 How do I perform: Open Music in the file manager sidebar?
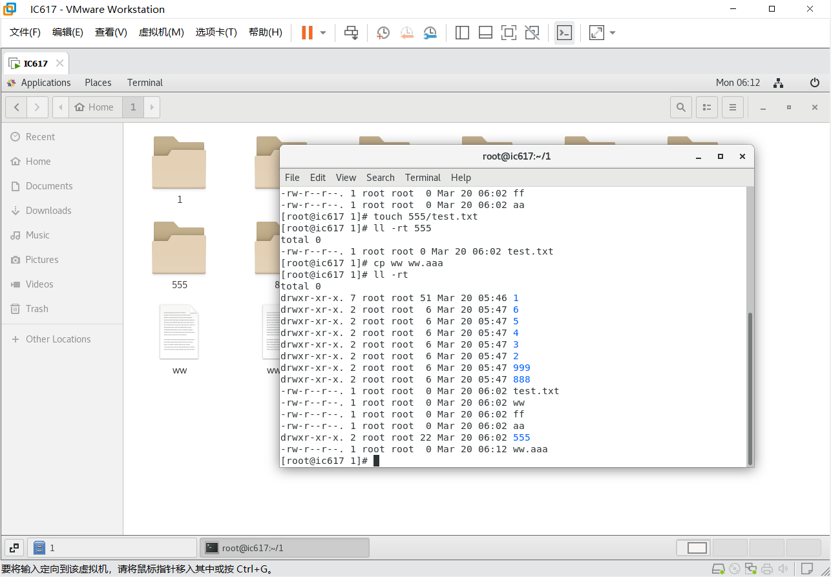61,235
